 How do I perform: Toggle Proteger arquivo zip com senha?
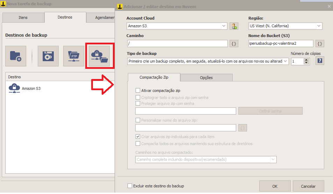pyautogui.click(x=138, y=103)
